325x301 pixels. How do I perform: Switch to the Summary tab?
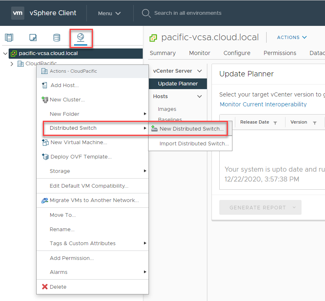coord(163,53)
